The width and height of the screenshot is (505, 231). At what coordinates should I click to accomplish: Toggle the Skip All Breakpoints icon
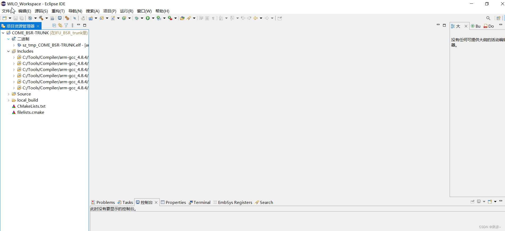click(x=75, y=18)
